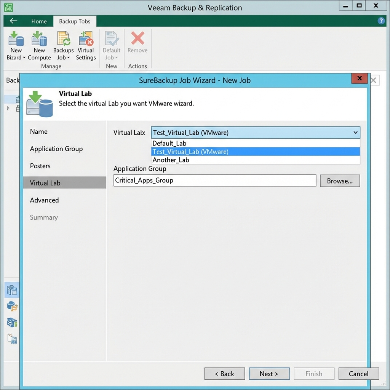The height and width of the screenshot is (390, 390).
Task: Go to the Application Group wizard step
Action: pos(56,149)
